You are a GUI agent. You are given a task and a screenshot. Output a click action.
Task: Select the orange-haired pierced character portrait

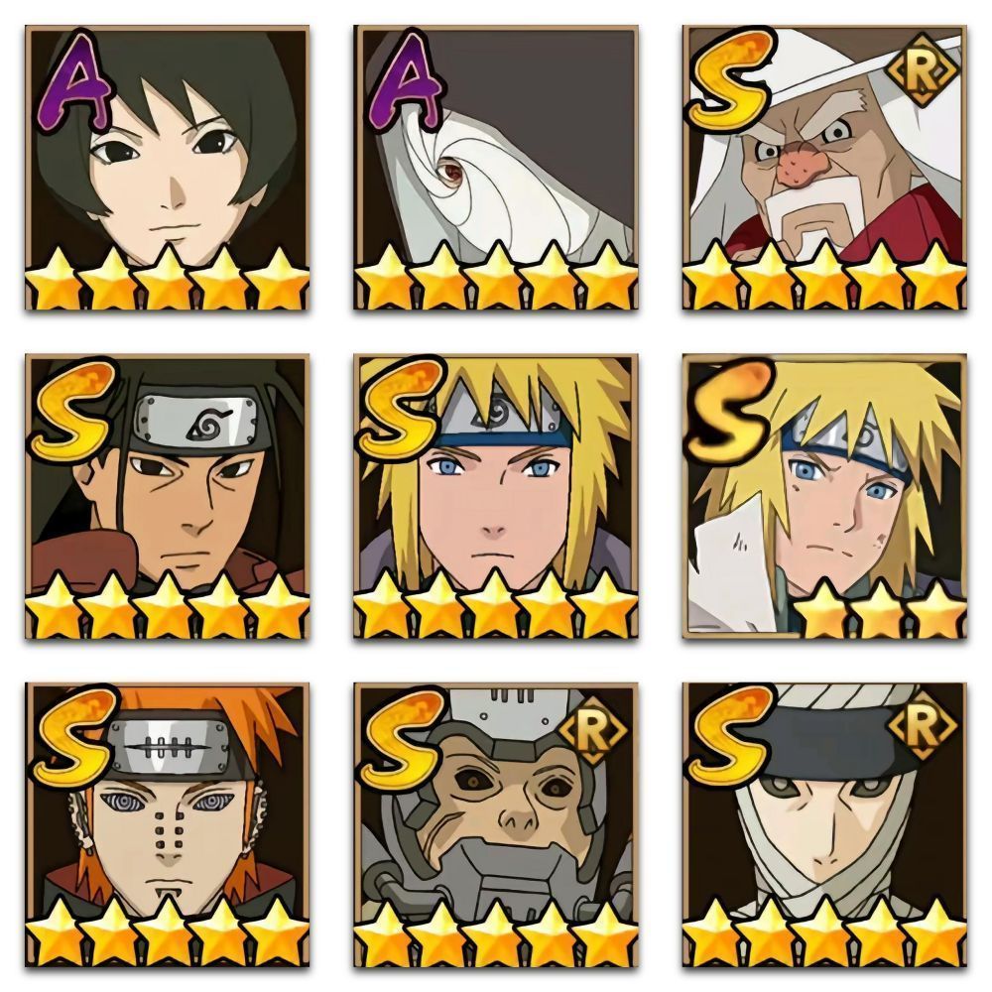[167, 824]
